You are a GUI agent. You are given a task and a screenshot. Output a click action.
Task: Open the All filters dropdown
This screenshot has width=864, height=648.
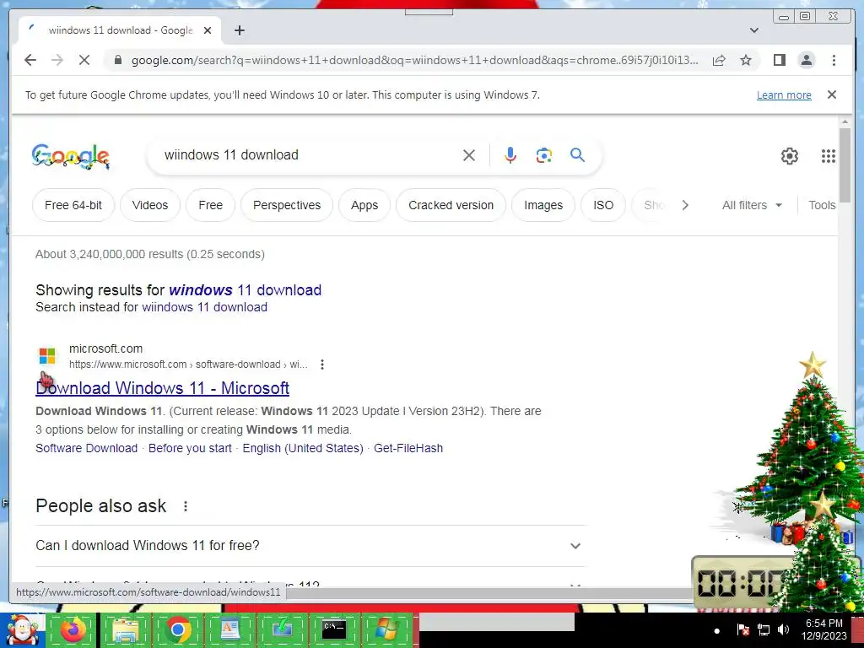[x=752, y=205]
